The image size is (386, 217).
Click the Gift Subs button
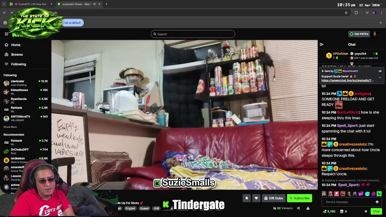point(274,198)
